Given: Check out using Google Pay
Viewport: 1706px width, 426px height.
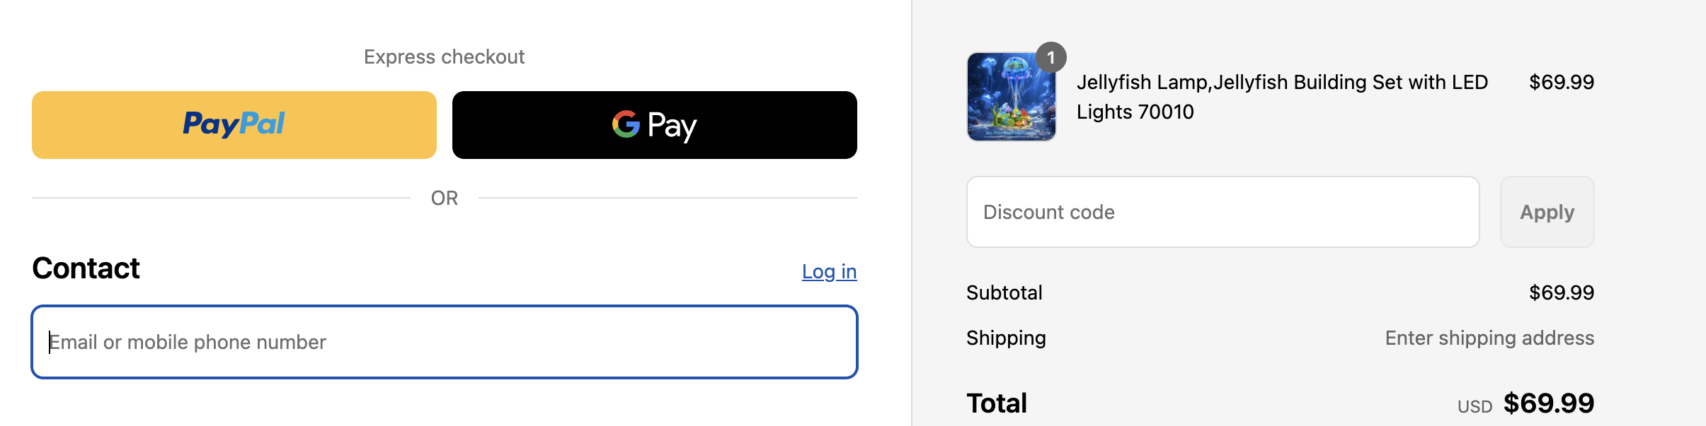Looking at the screenshot, I should point(654,124).
